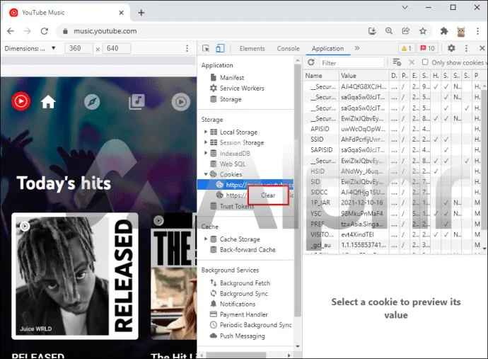
Task: Choose Clear in the context menu
Action: point(268,195)
